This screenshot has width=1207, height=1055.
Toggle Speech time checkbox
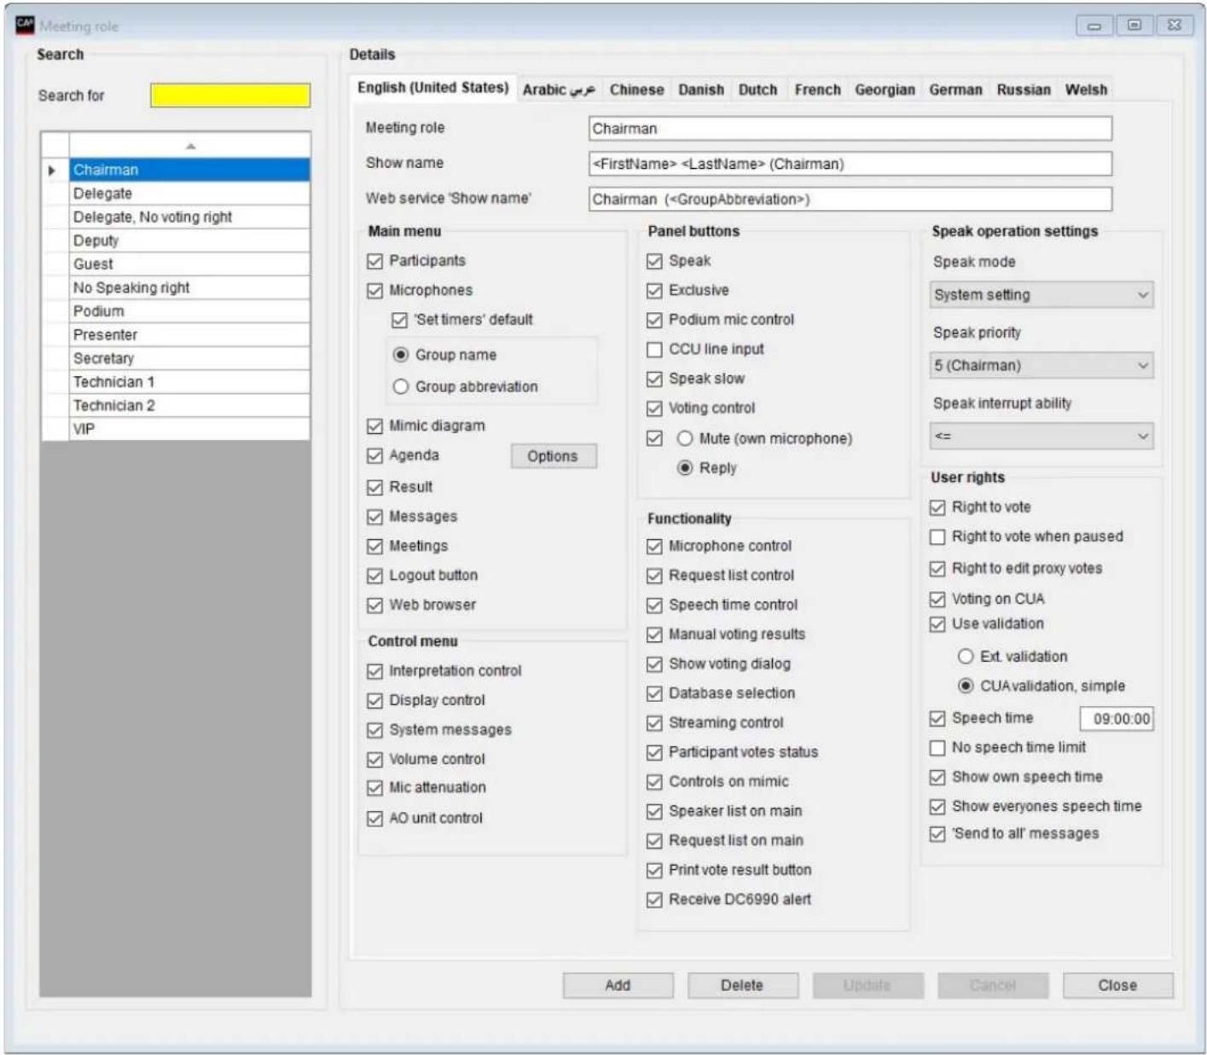937,719
